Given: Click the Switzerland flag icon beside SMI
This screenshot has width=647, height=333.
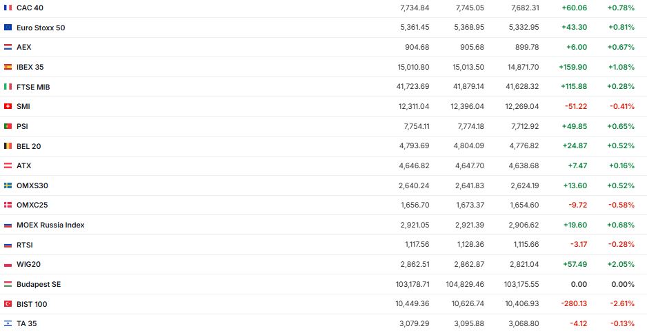Looking at the screenshot, I should coord(8,106).
